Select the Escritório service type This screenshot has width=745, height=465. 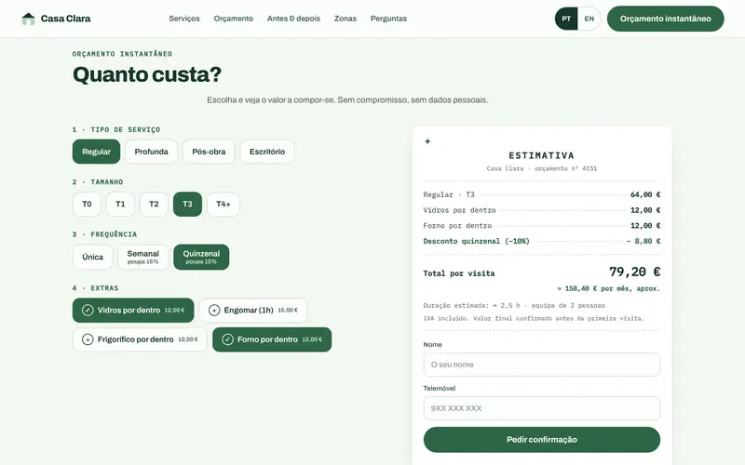pyautogui.click(x=267, y=152)
